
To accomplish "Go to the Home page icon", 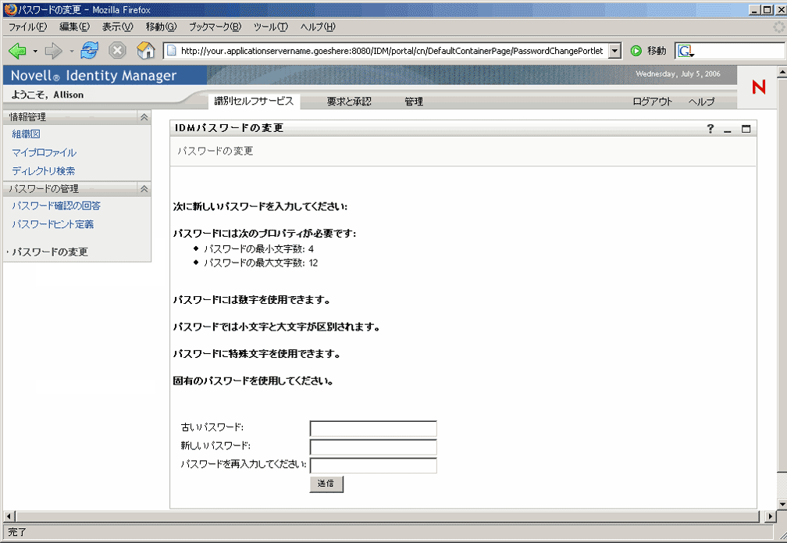I will (145, 50).
